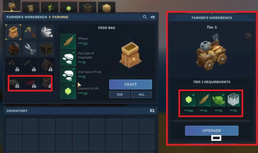
Task: Select the shears recipe icon
Action: 30,49
